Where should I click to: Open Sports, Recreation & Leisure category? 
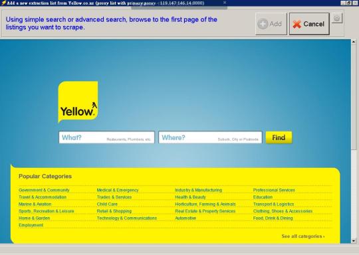pos(47,211)
